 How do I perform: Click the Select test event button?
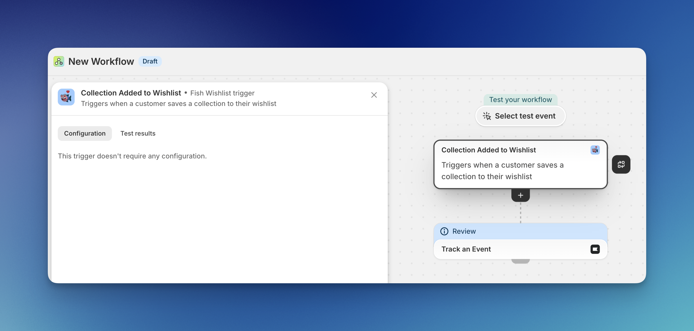[520, 116]
